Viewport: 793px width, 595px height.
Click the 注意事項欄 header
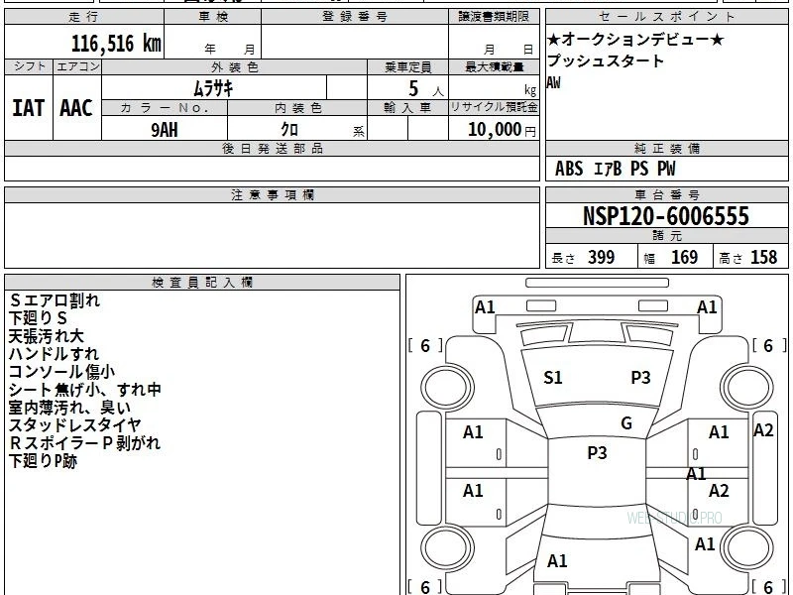tap(272, 194)
